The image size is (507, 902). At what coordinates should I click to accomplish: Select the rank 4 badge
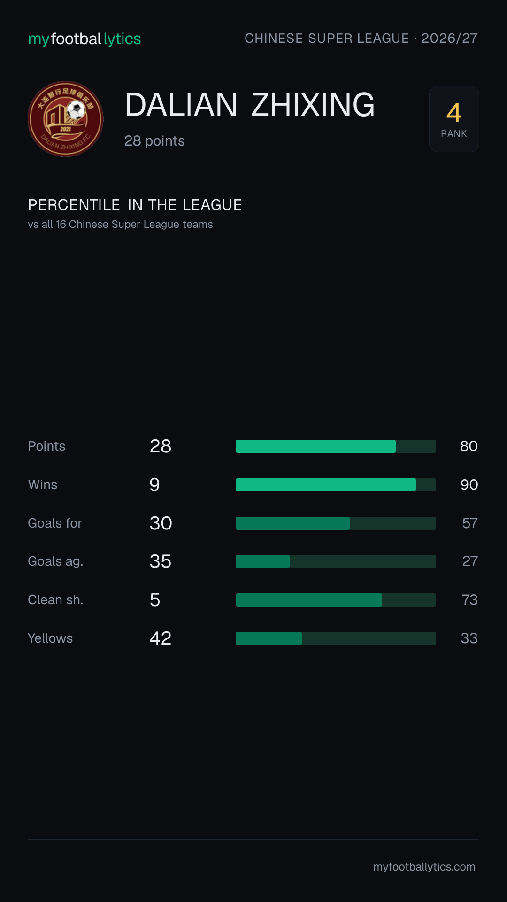click(454, 119)
